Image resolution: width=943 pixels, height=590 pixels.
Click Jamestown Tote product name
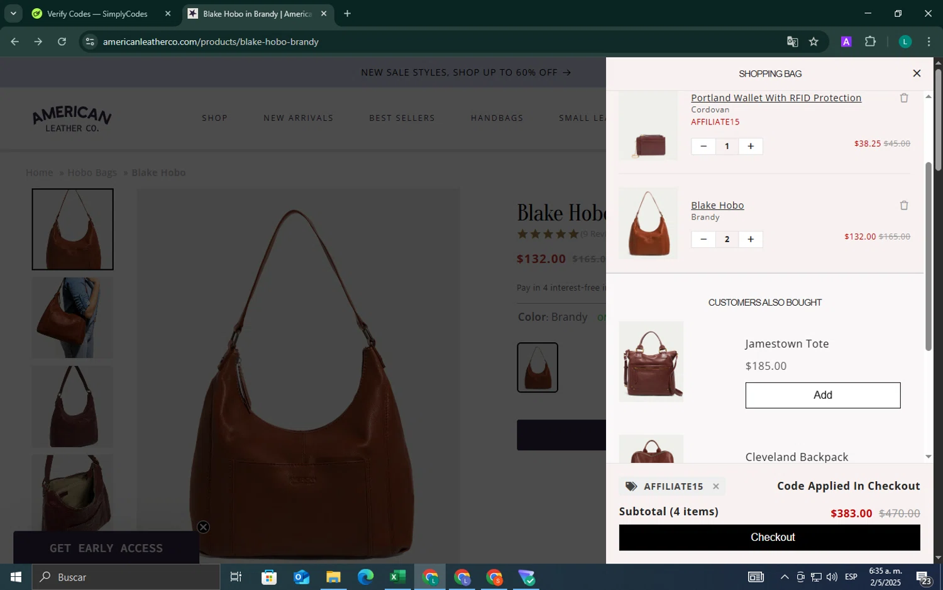[x=787, y=344]
